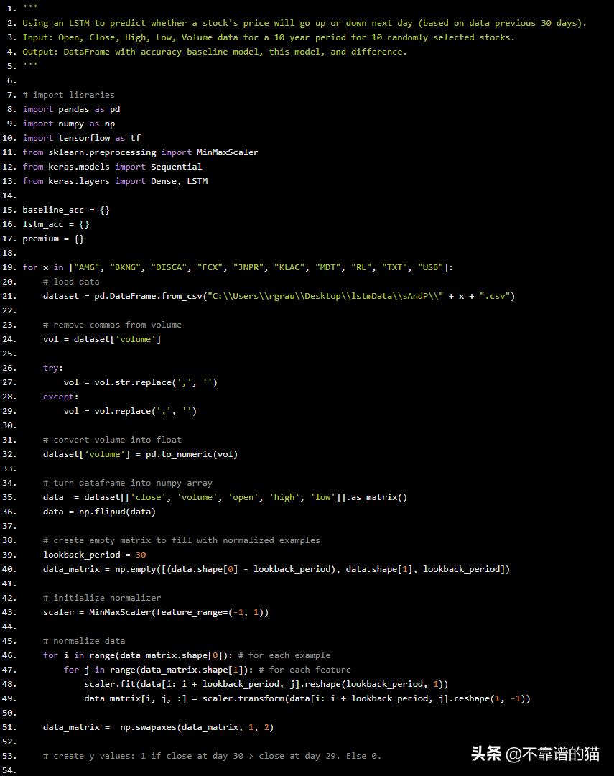Click the '# normalize data' comment
Image resolution: width=614 pixels, height=776 pixels.
coord(84,640)
